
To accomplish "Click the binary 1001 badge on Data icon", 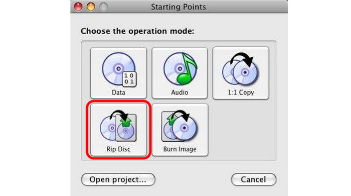I will (129, 79).
